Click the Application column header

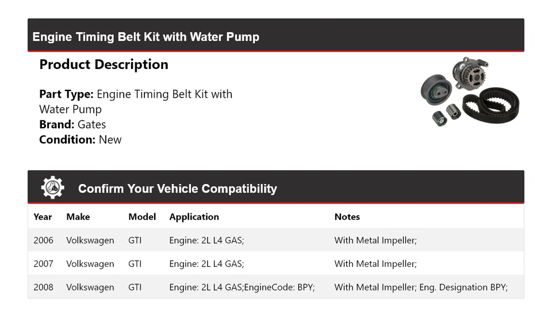[194, 217]
